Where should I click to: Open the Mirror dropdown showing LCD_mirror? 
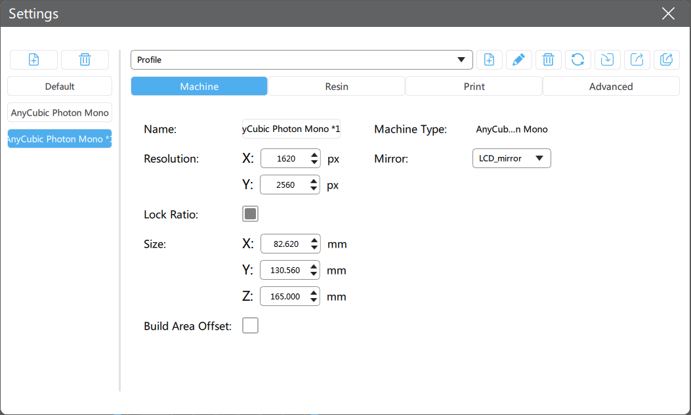point(511,158)
